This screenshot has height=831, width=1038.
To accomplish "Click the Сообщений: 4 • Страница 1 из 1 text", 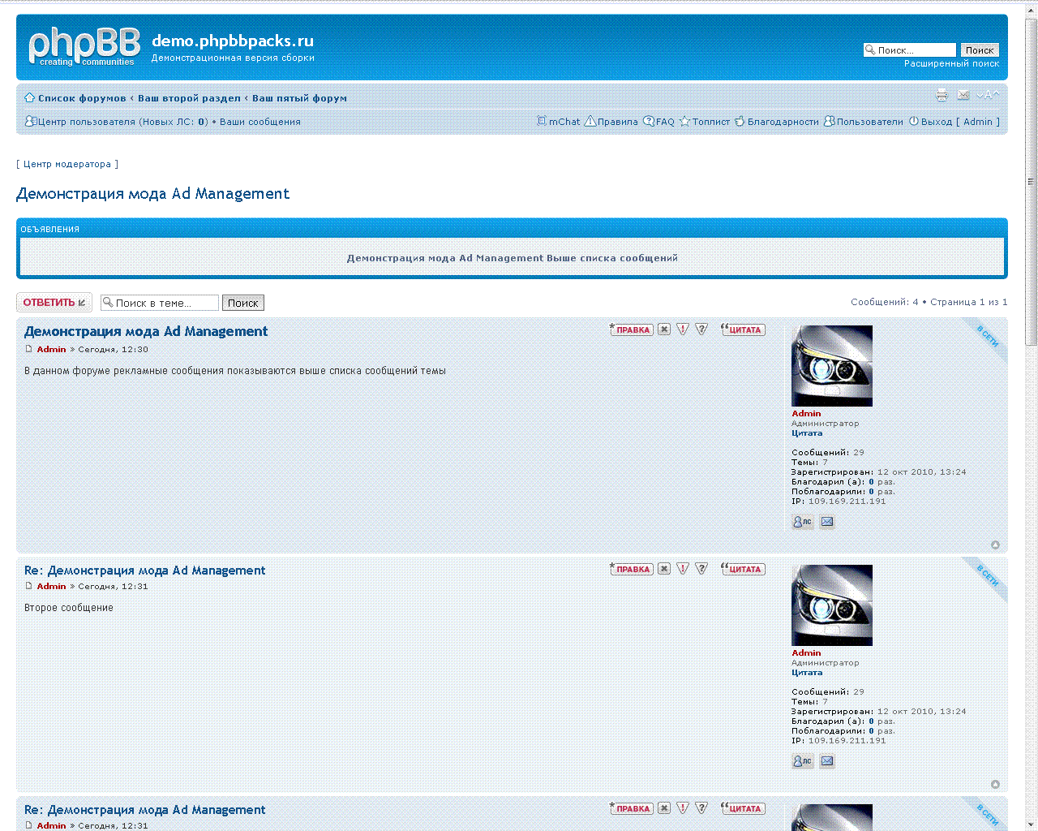I will point(929,302).
